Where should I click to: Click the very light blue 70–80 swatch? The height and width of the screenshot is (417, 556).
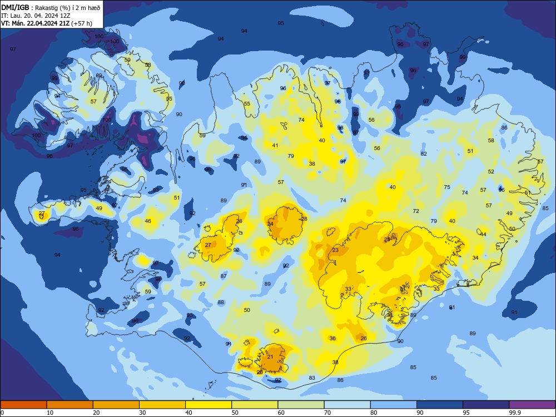[347, 405]
